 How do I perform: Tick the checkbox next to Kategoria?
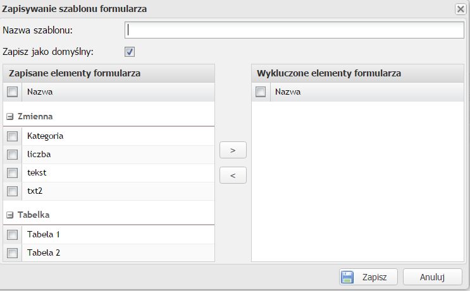point(13,136)
